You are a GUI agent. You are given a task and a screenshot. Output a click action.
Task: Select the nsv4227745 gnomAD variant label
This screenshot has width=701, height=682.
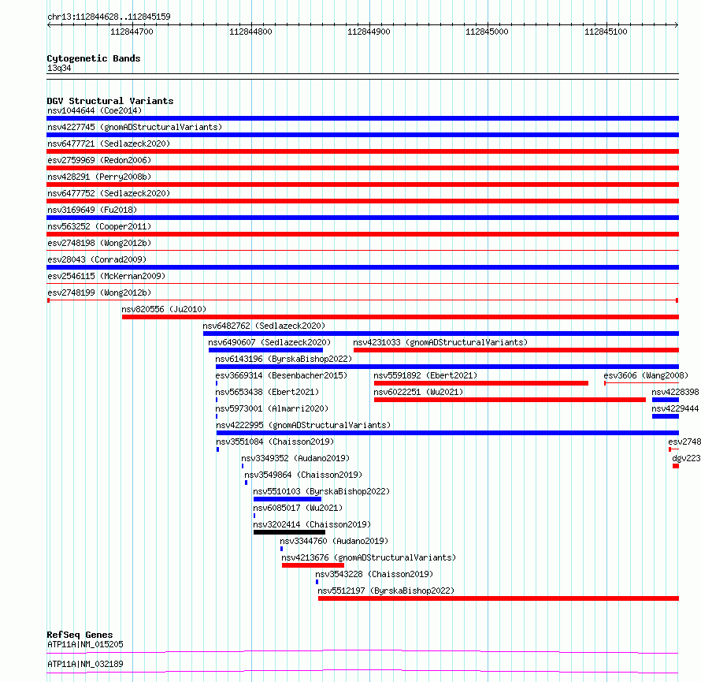135,127
